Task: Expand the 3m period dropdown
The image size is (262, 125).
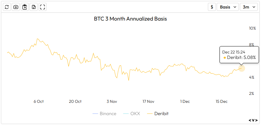Action: pyautogui.click(x=249, y=7)
